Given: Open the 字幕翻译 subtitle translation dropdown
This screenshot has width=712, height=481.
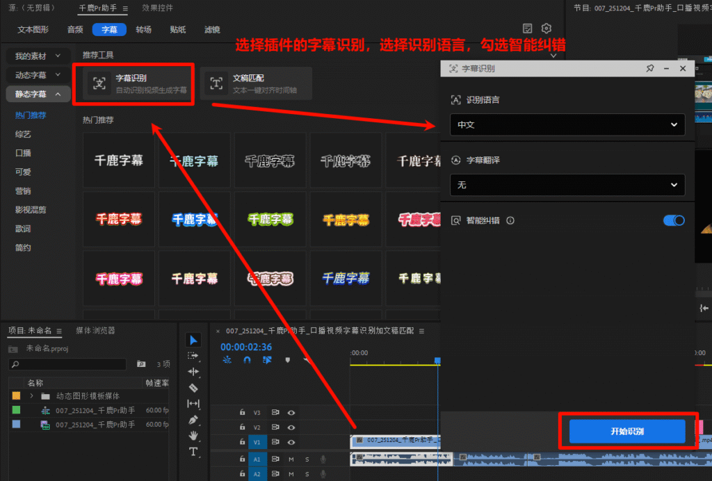Looking at the screenshot, I should click(567, 185).
